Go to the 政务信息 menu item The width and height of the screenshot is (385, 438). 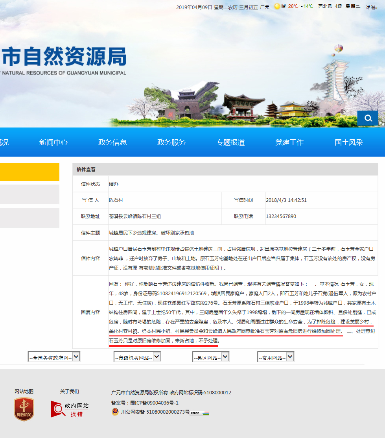pos(112,142)
